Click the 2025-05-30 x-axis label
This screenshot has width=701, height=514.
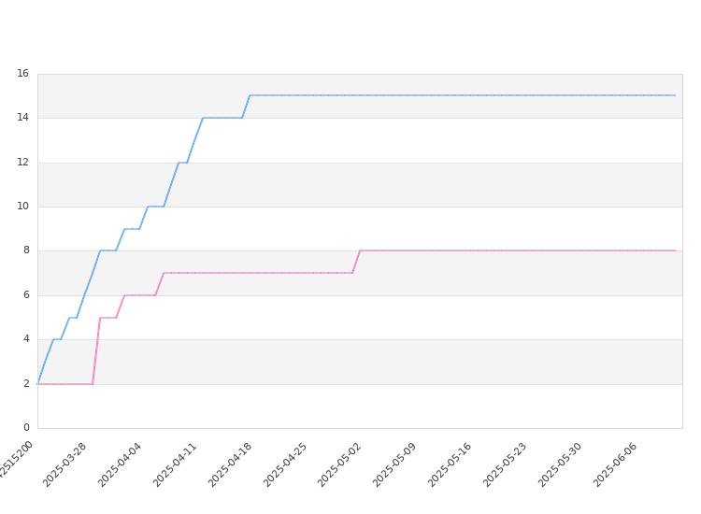point(561,464)
